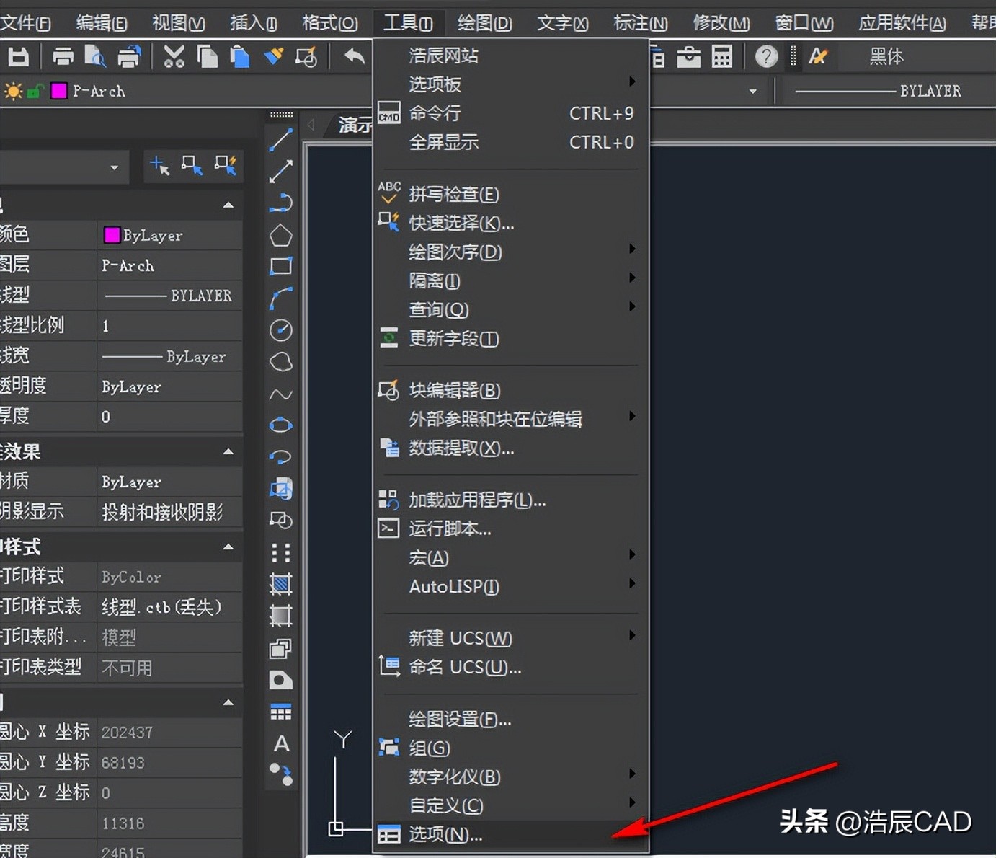Click 快速选择(K) in the Tools menu
This screenshot has width=996, height=858.
click(460, 224)
